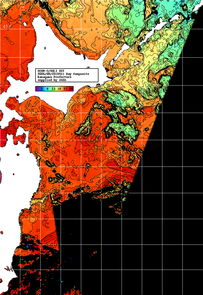Image resolution: width=203 pixels, height=295 pixels.
Task: Click the 8 value on the color scale
Action: tap(47, 89)
